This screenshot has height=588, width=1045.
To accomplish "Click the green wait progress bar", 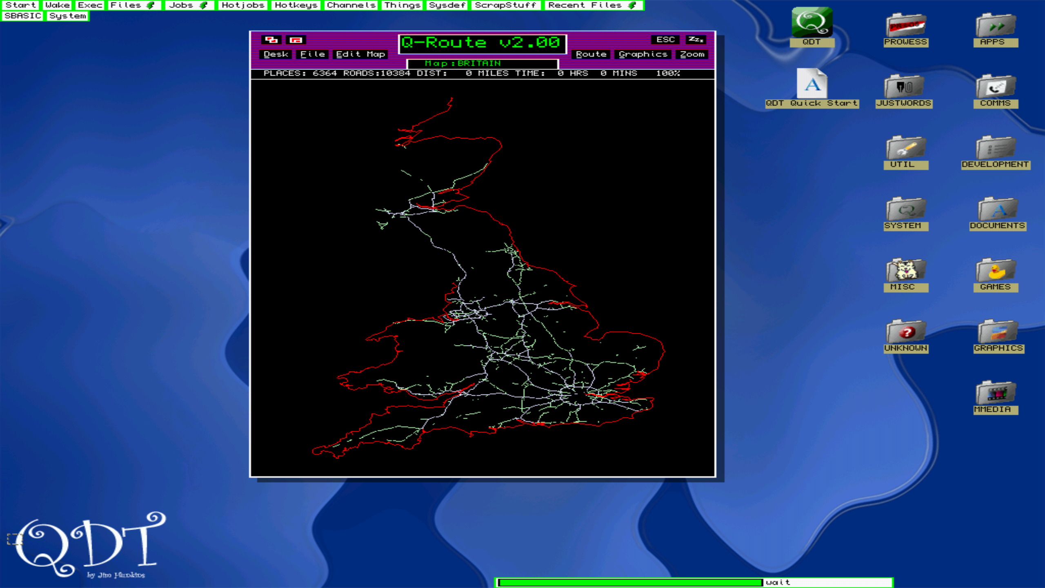I will (630, 582).
